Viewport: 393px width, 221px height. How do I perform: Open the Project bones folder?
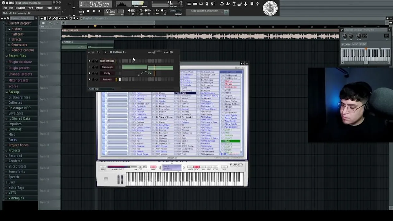(x=18, y=145)
